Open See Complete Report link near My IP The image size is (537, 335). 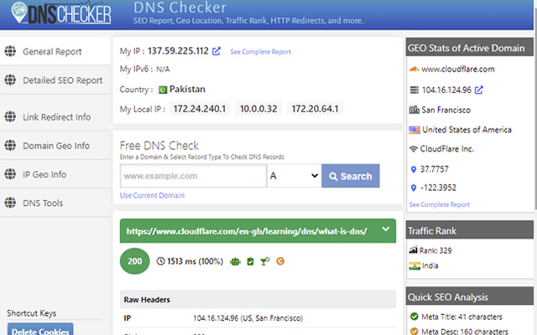pyautogui.click(x=260, y=52)
